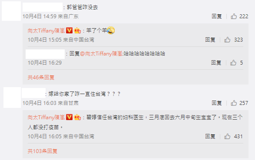The width and height of the screenshot is (255, 160).
Task: Reply to the 15:05 羊了个羊 comment
Action: [210, 40]
